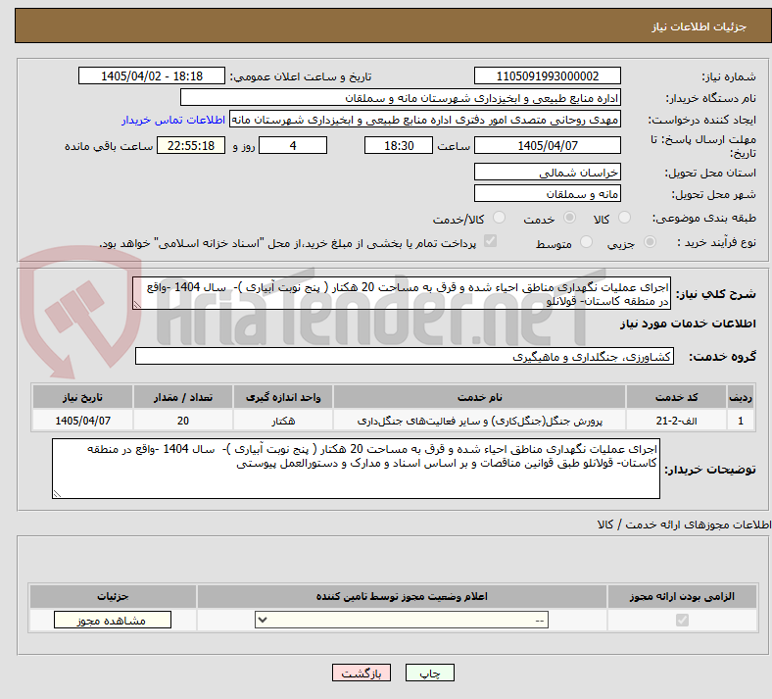Image resolution: width=772 pixels, height=699 pixels.
Task: Click the گروه خدمت field
Action: coord(405,356)
